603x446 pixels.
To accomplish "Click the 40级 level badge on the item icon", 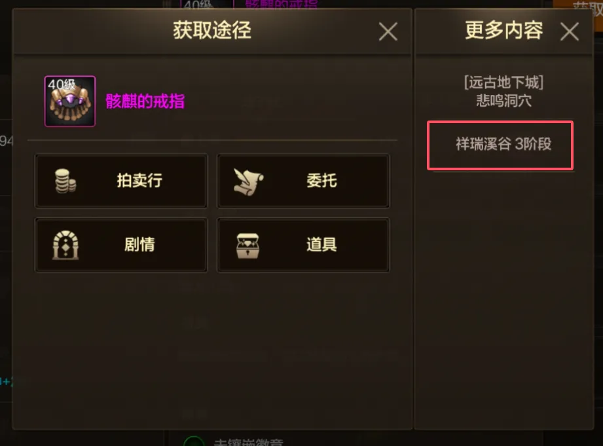I will coord(61,84).
